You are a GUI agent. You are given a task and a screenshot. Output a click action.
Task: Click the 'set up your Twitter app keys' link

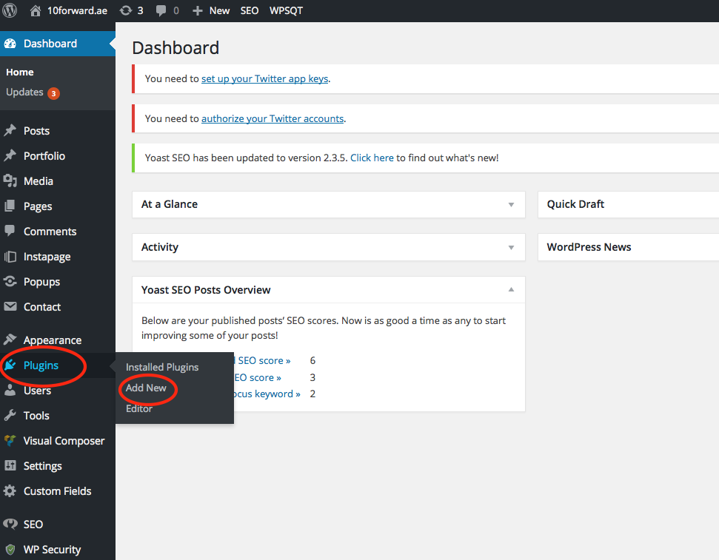coord(264,79)
